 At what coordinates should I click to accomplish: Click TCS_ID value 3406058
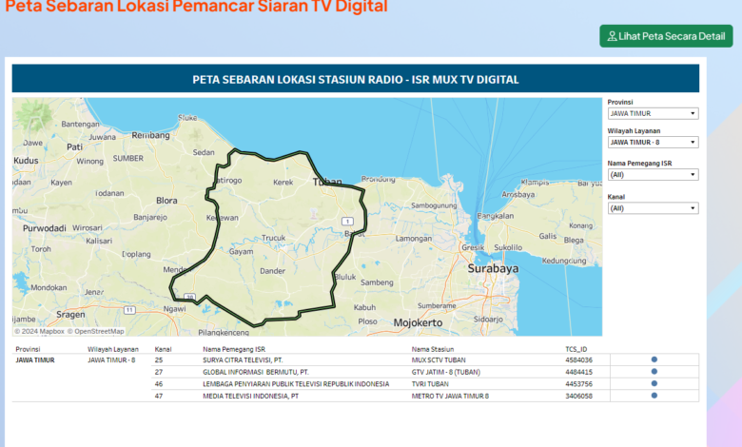pyautogui.click(x=578, y=396)
